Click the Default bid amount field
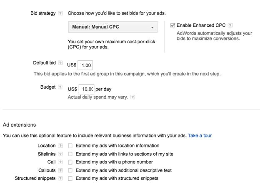Image resolution: width=260 pixels, height=192 pixels. (85, 65)
